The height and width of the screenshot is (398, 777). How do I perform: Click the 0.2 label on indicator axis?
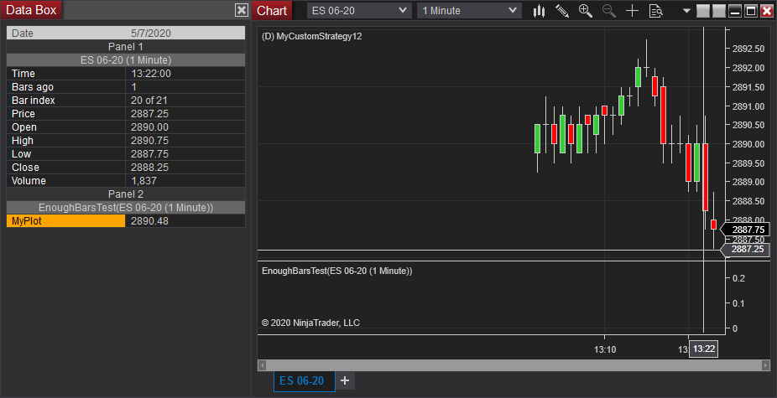click(x=739, y=278)
